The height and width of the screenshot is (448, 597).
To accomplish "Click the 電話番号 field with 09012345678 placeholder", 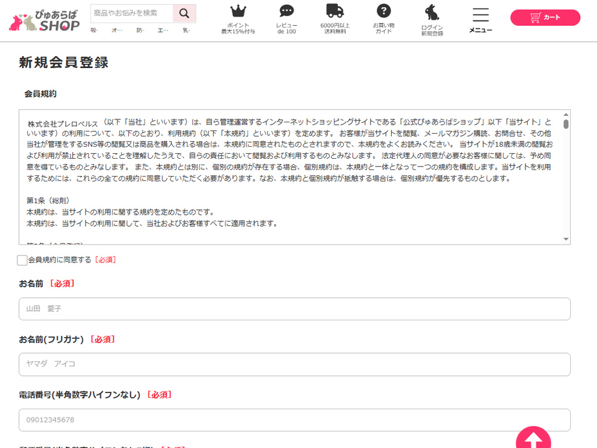I will coord(294,420).
